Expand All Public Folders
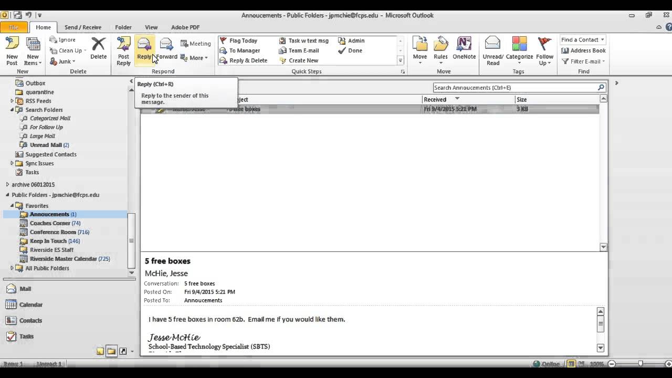The width and height of the screenshot is (672, 378). coord(12,268)
